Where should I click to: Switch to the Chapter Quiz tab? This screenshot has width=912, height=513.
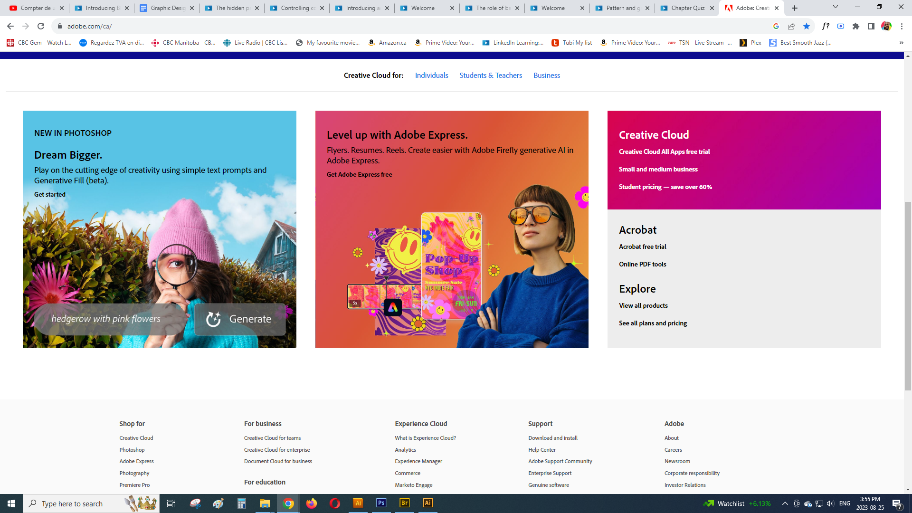point(687,8)
